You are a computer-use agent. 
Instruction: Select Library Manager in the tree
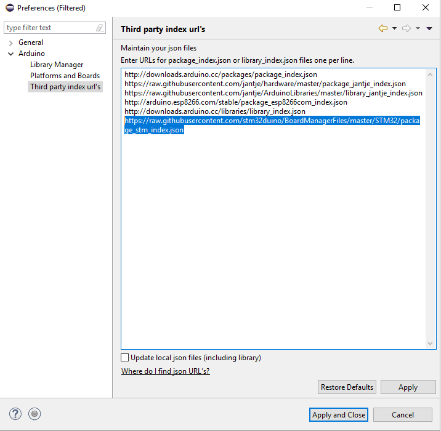[x=57, y=65]
